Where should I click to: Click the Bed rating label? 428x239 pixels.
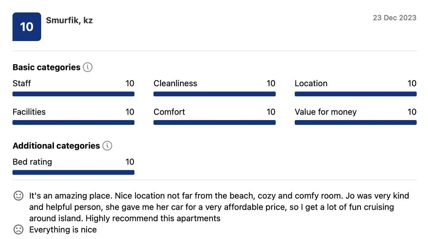[x=32, y=162]
